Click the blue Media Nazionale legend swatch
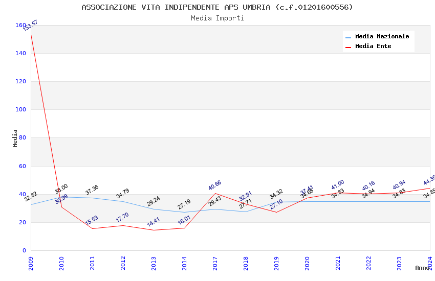The height and width of the screenshot is (281, 435). pyautogui.click(x=348, y=37)
